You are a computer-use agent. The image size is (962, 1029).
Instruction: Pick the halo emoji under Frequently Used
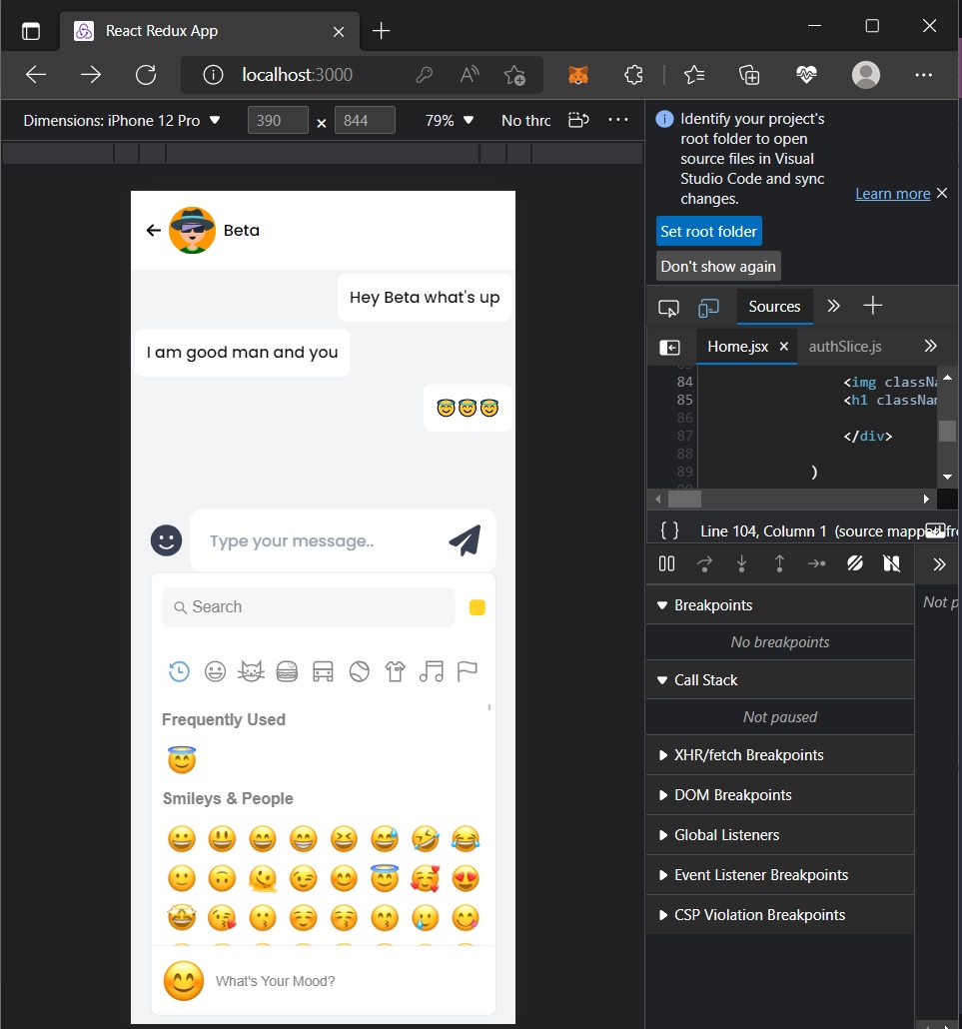tap(182, 759)
